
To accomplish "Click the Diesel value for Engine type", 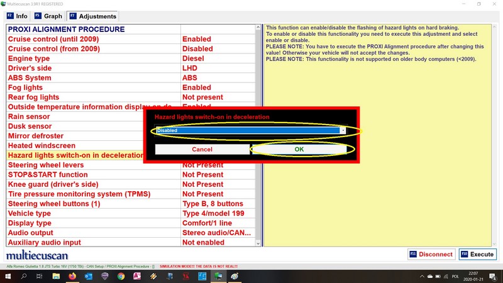I will tap(193, 58).
